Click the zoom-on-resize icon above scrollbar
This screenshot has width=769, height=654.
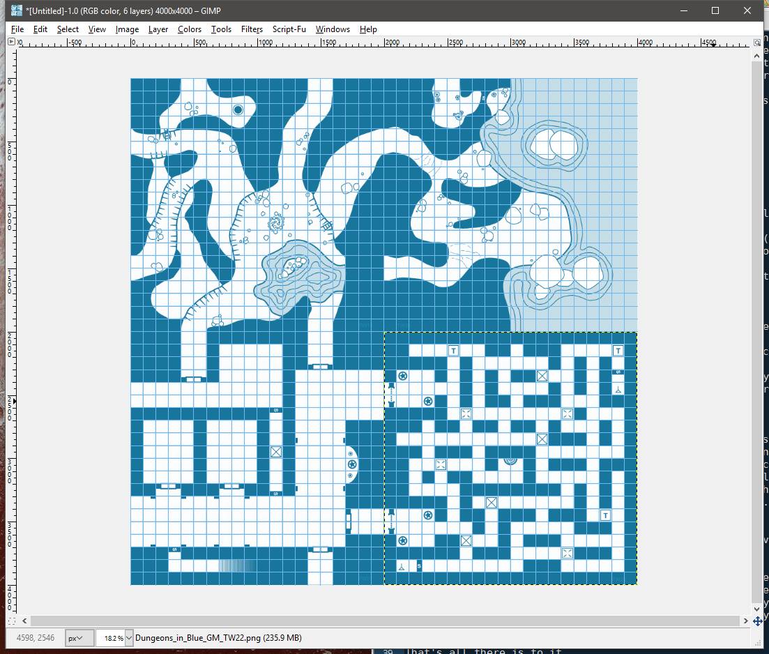click(x=756, y=42)
